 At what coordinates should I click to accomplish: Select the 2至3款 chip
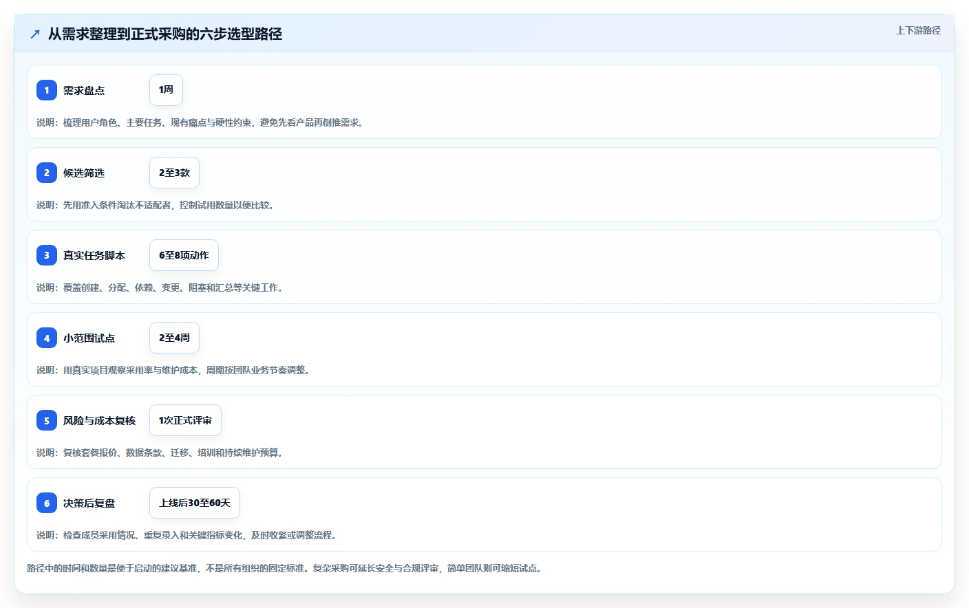(174, 173)
